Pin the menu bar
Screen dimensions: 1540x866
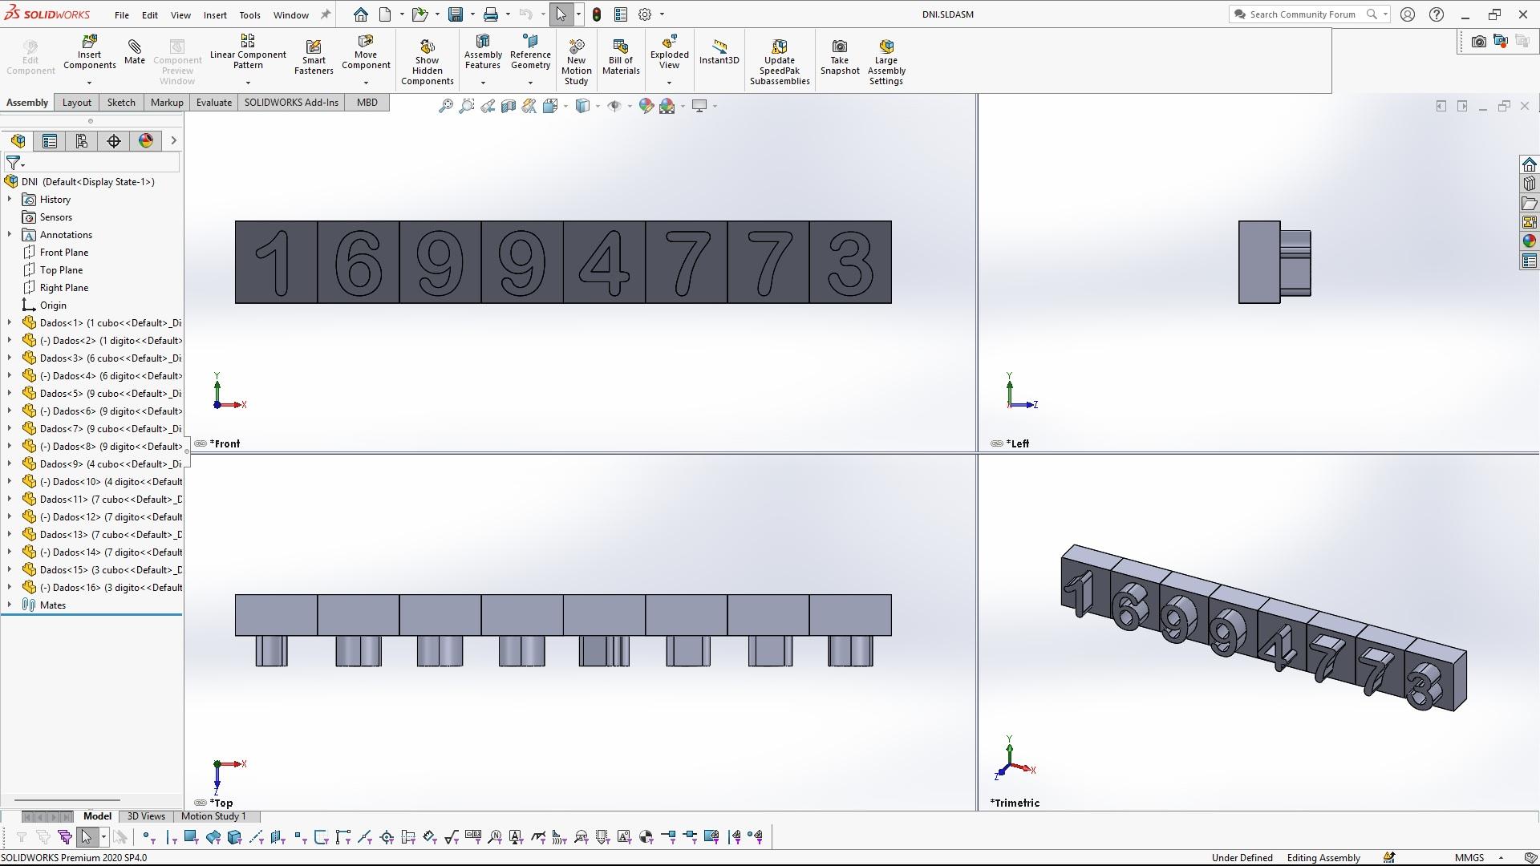tap(325, 14)
